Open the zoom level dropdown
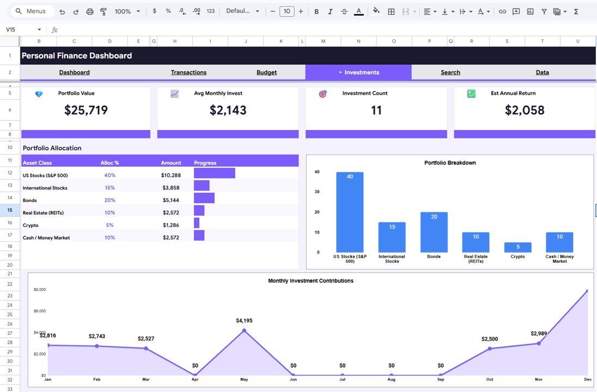Screen dimensions: 597x392 click(125, 10)
